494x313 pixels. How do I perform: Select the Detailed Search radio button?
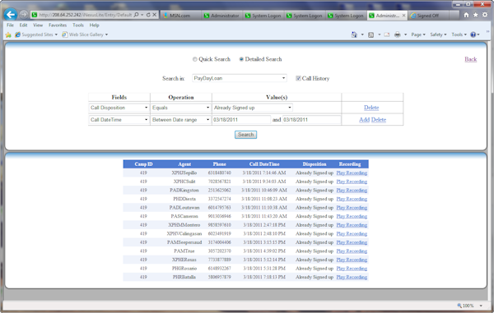[x=241, y=59]
